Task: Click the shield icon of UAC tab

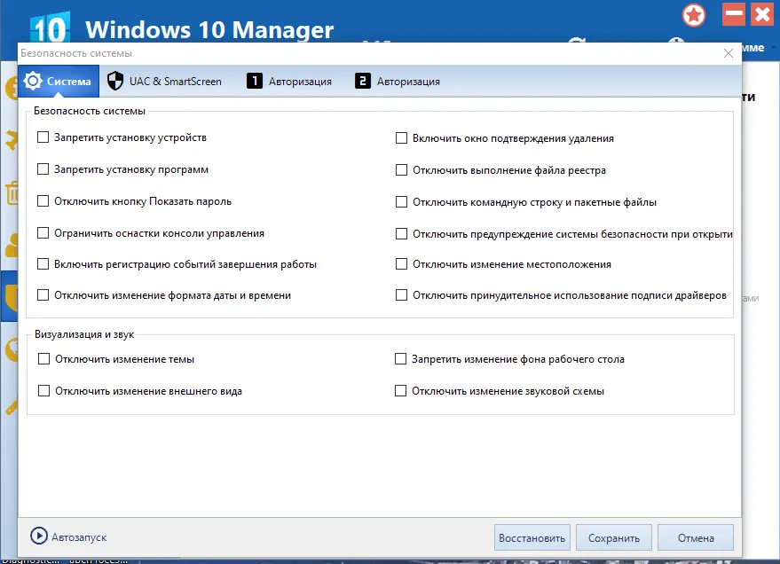Action: coord(115,81)
